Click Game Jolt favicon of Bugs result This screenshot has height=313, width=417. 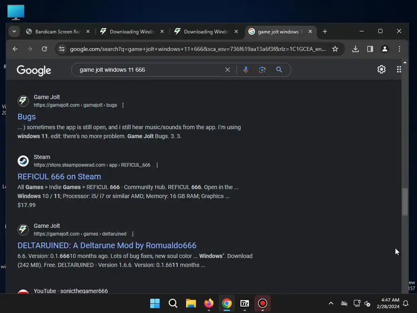click(23, 101)
